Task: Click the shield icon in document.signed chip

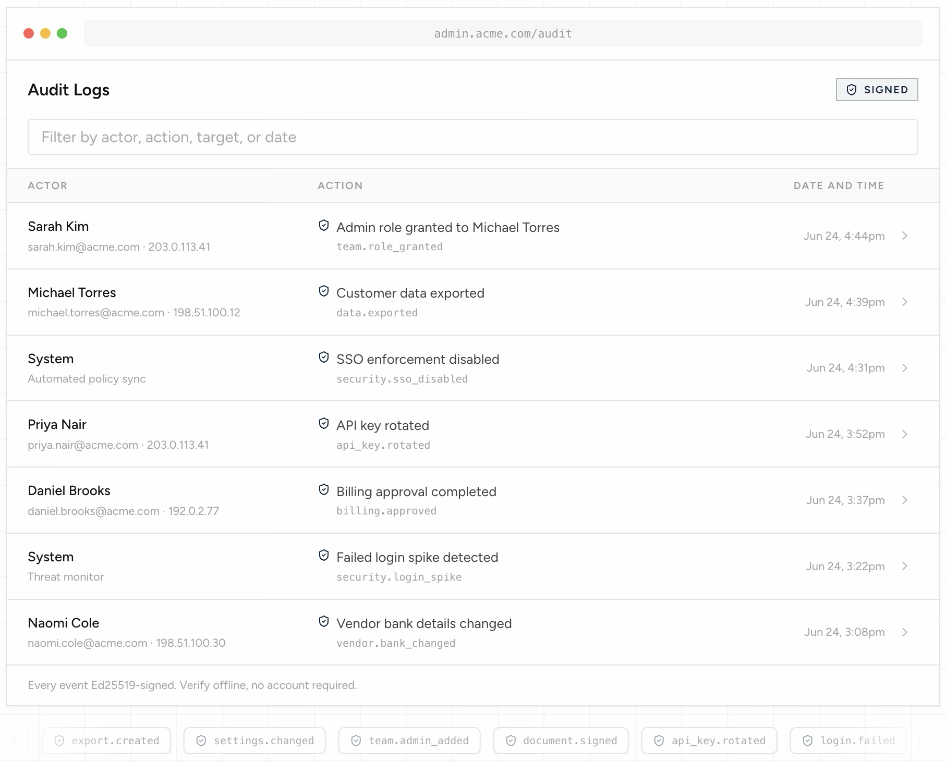Action: pos(511,741)
